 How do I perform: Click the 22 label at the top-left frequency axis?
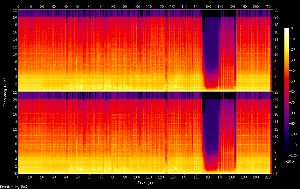pos(15,10)
